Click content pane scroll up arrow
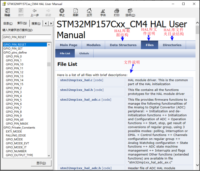The height and width of the screenshot is (171, 200). (x=197, y=23)
